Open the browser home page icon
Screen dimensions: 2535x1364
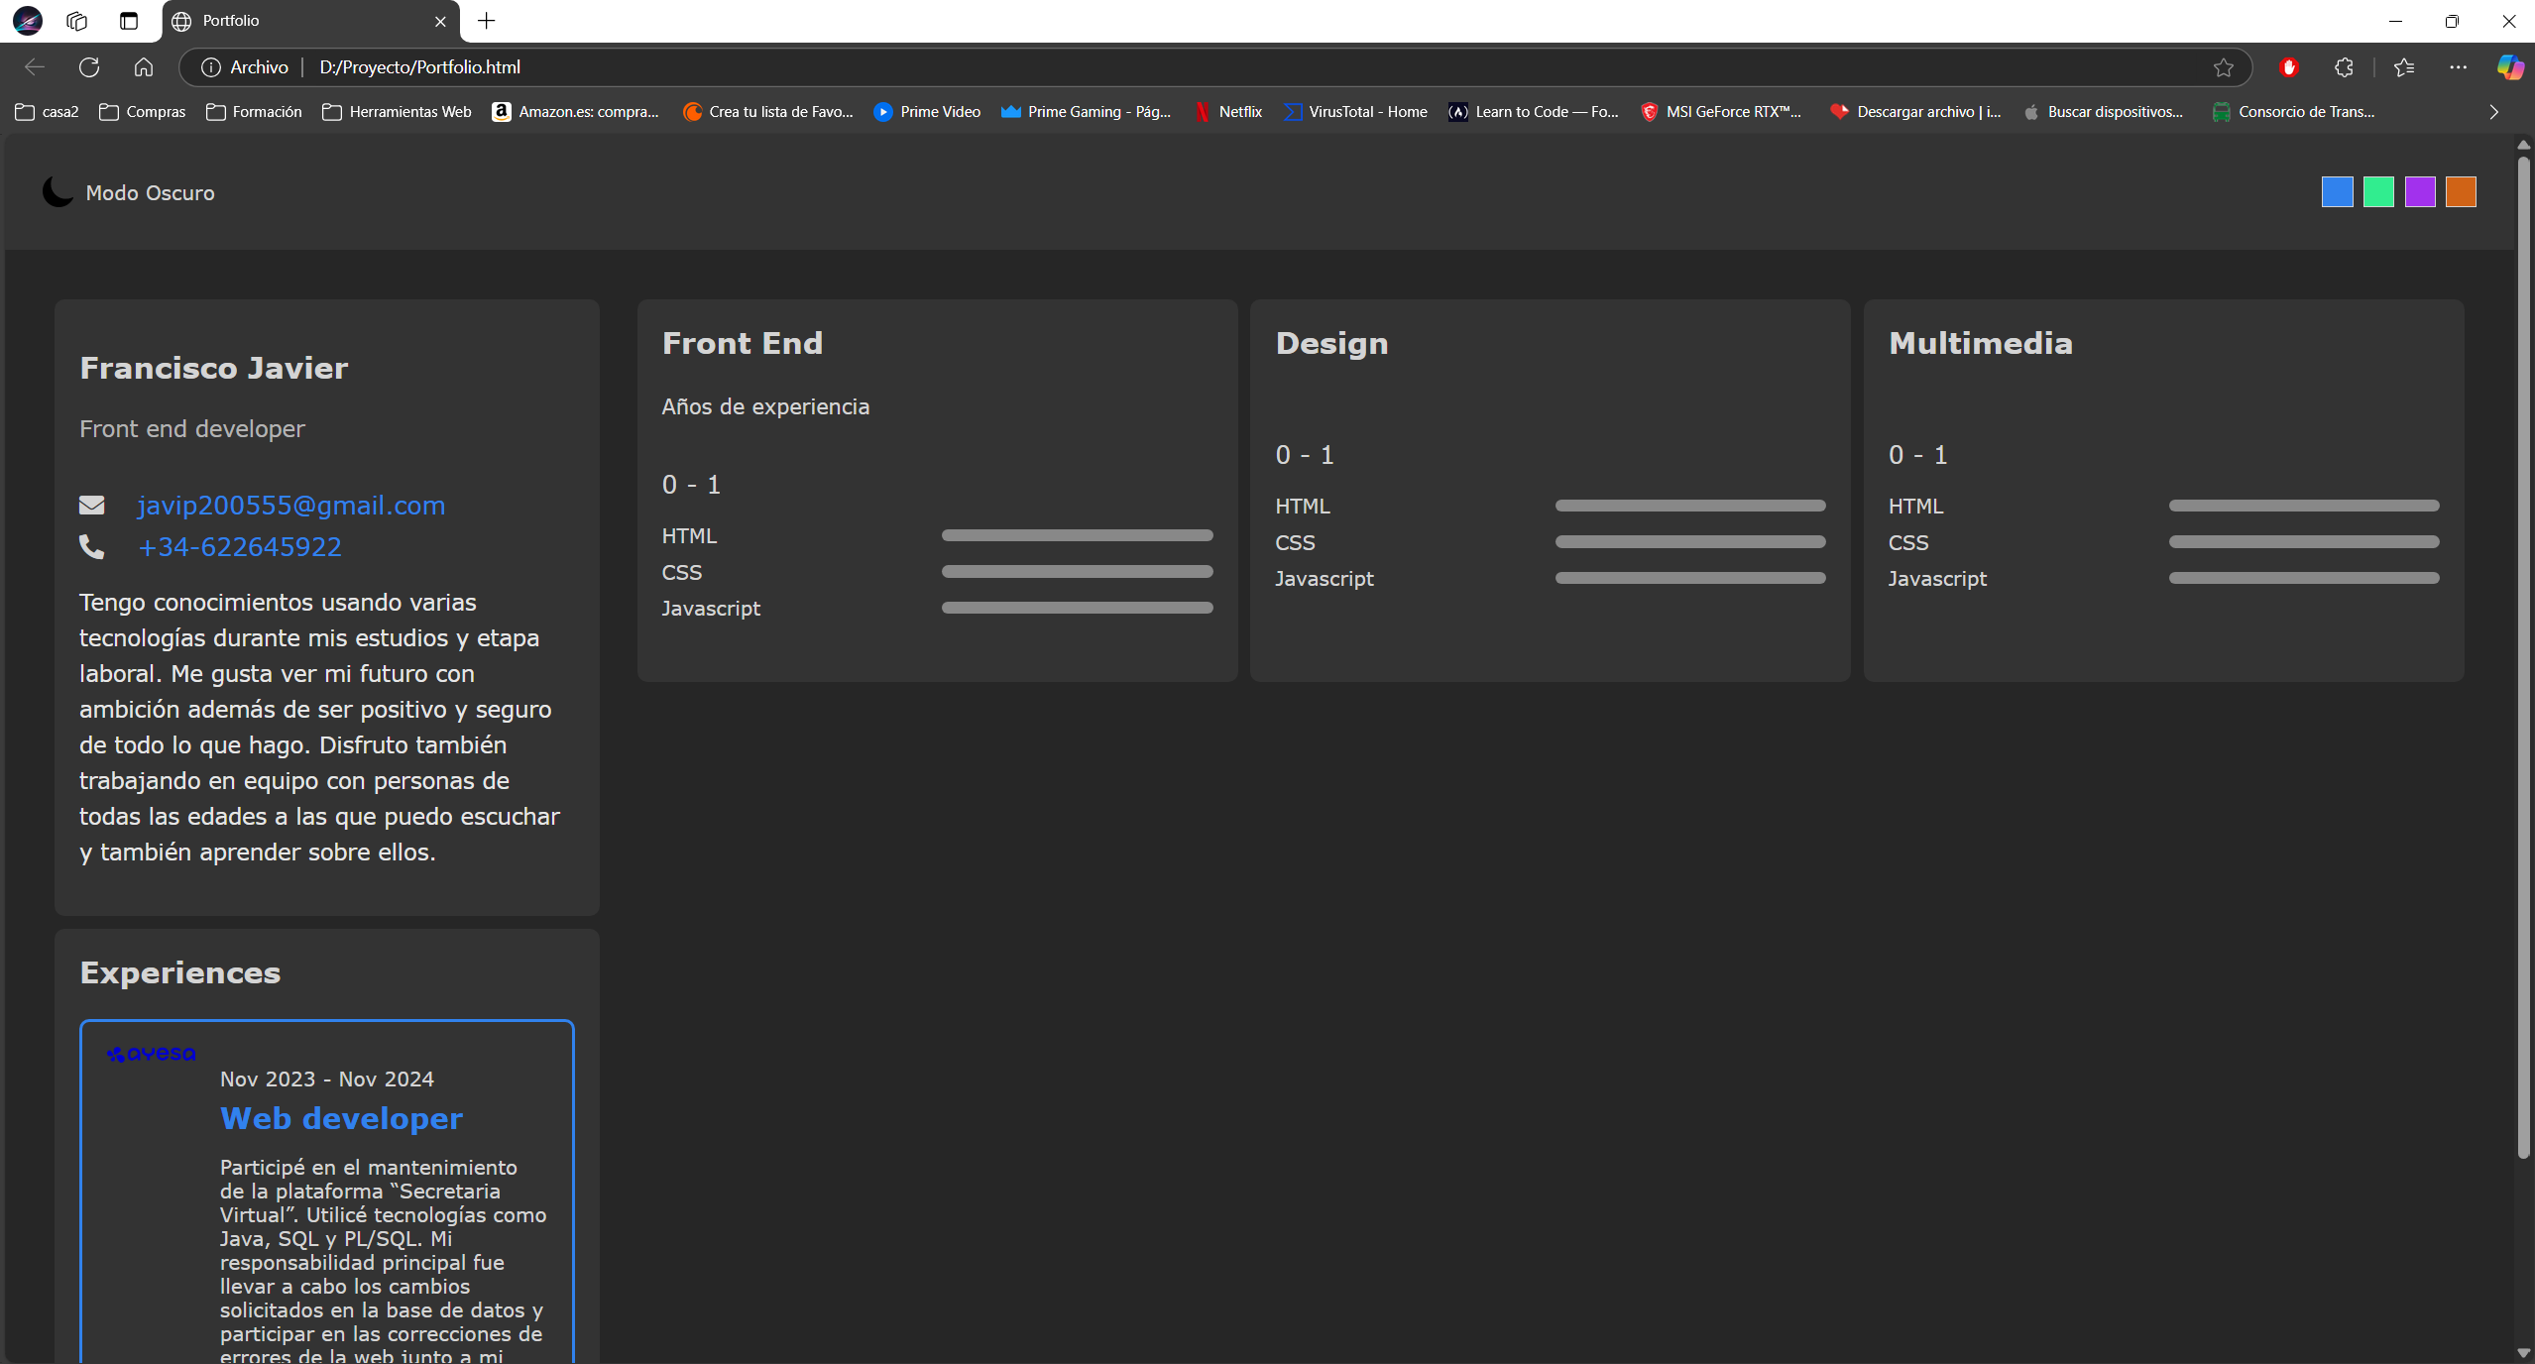pos(144,66)
